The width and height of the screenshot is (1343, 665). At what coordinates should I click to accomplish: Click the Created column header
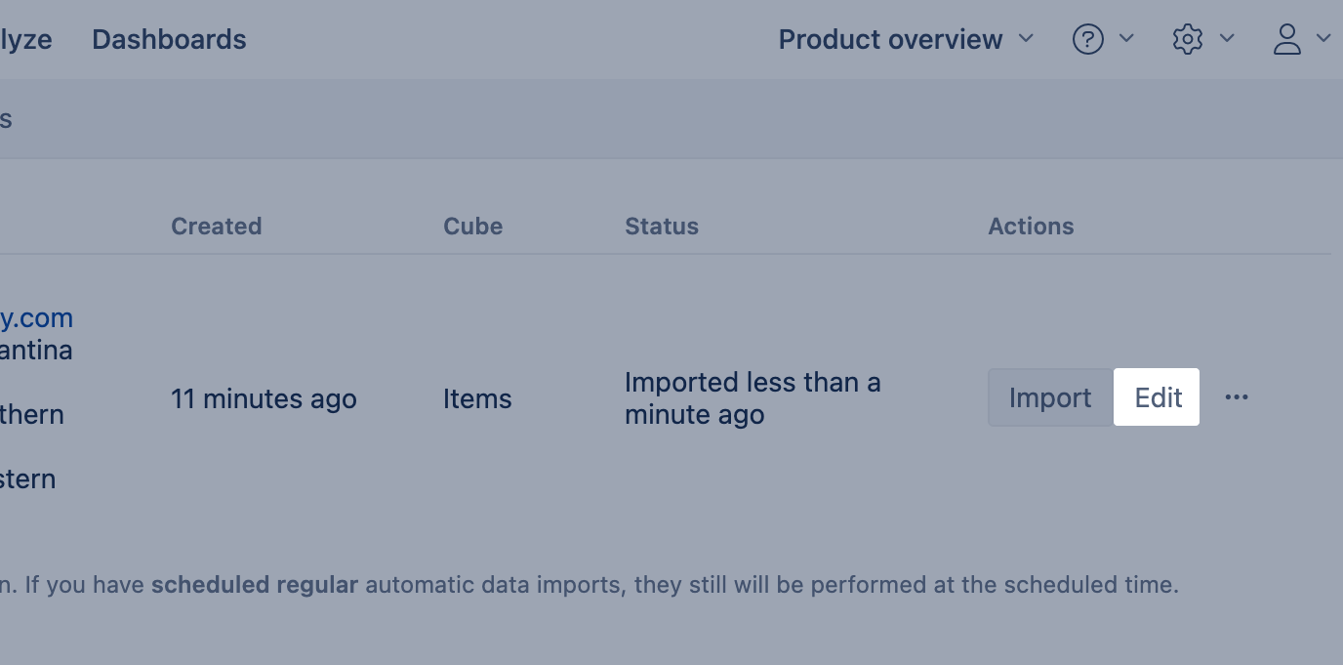pyautogui.click(x=216, y=227)
